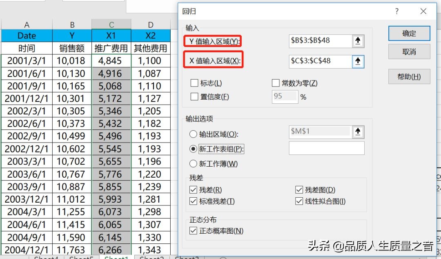Select the 输出区域(O) output range radio
Screen dimensions: 441x259
(193, 134)
